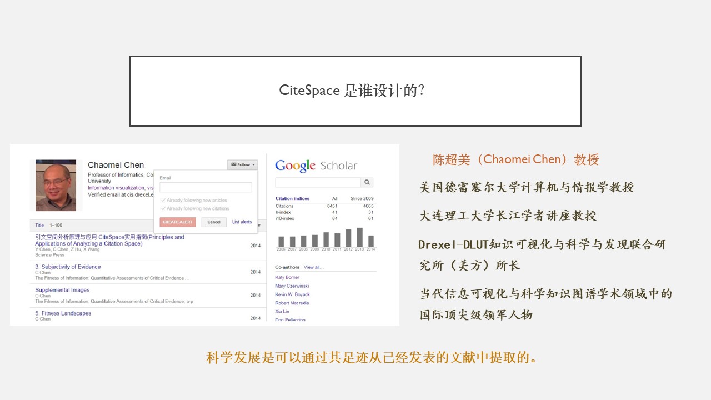
Task: Click the h-index value 41
Action: [x=335, y=212]
